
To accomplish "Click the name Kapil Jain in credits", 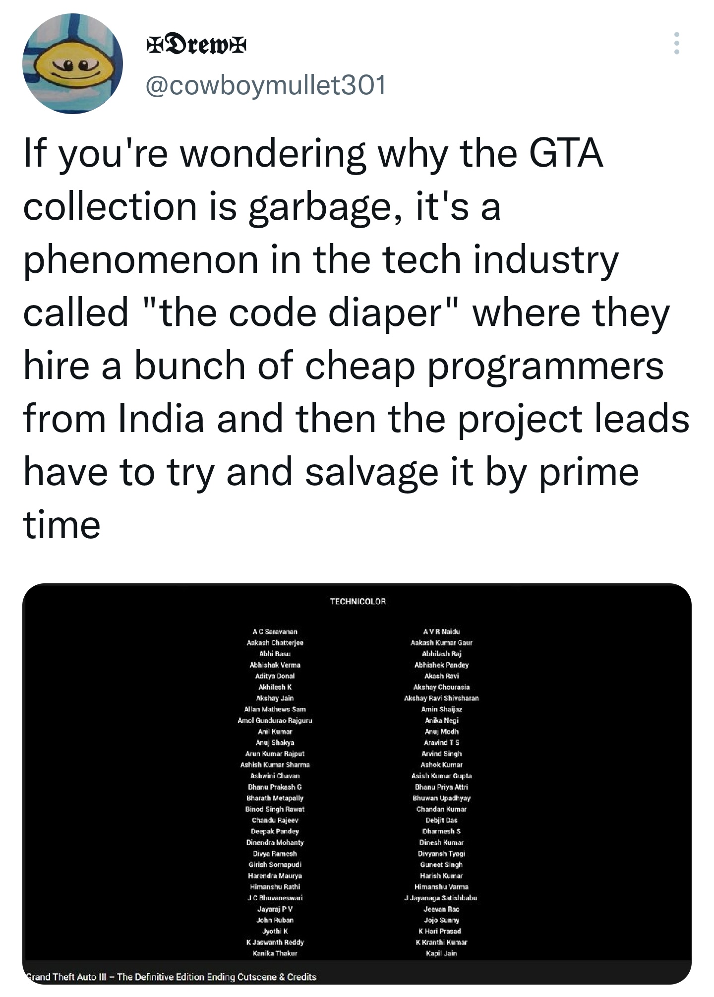I will 441,953.
